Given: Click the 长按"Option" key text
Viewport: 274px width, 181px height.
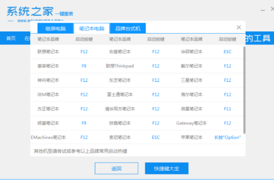Looking at the screenshot, I should click(x=228, y=137).
